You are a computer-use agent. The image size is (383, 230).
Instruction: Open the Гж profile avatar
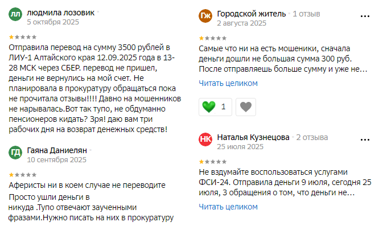pyautogui.click(x=205, y=17)
